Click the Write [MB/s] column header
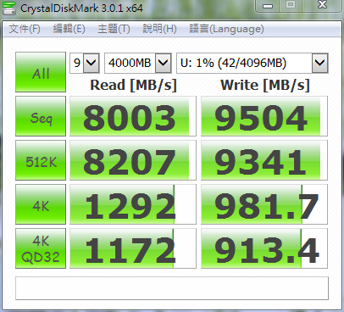Viewport: 344px width, 312px height. tap(265, 85)
